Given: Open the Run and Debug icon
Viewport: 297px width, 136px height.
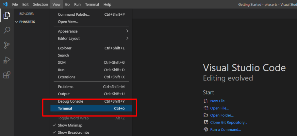Looking at the screenshot, I should point(7,60).
